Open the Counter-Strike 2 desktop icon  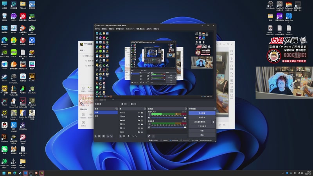[x=23, y=115]
